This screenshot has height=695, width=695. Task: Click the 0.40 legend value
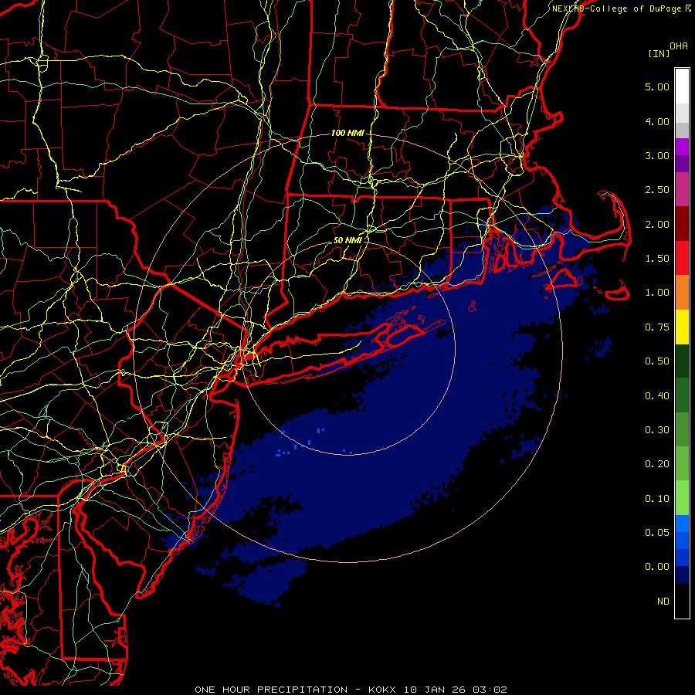coord(657,395)
